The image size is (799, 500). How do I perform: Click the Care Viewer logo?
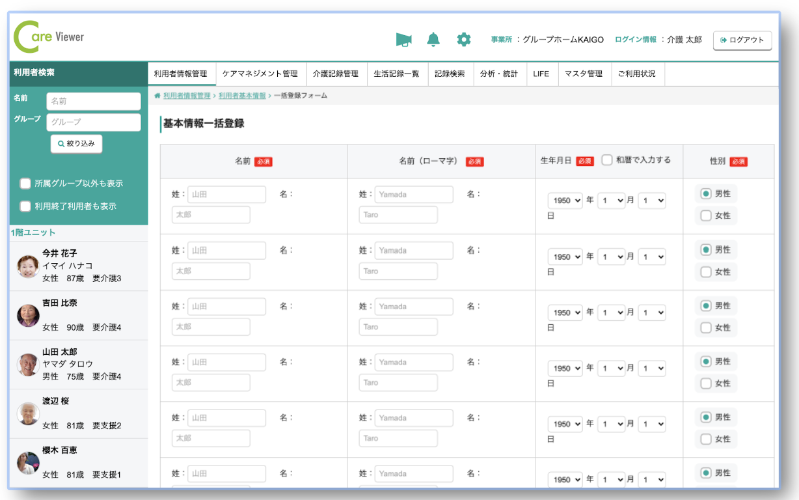[49, 37]
